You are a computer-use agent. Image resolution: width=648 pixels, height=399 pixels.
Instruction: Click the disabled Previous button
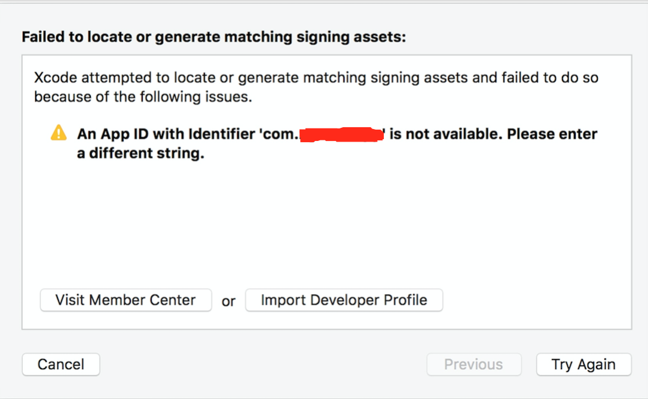tap(473, 364)
